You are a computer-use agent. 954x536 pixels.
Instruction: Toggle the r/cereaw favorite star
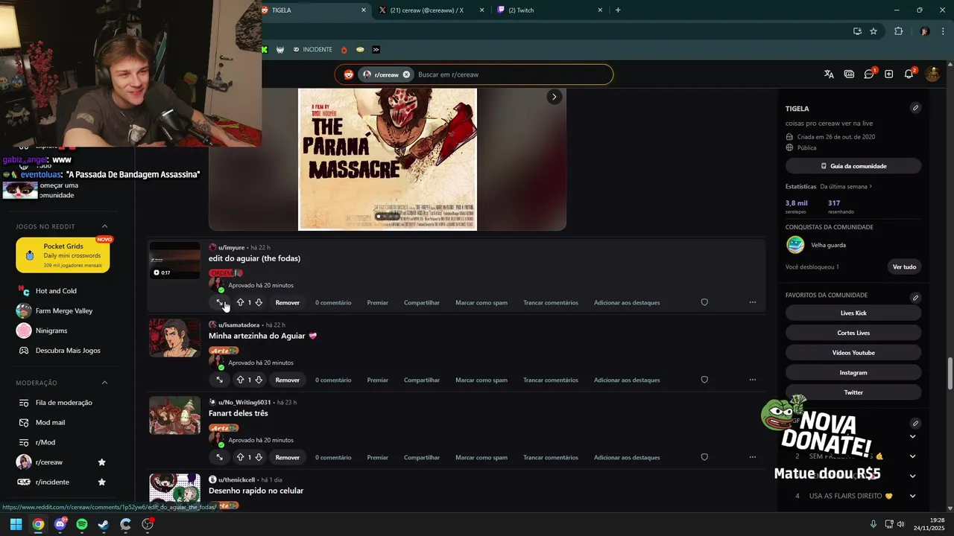point(102,462)
